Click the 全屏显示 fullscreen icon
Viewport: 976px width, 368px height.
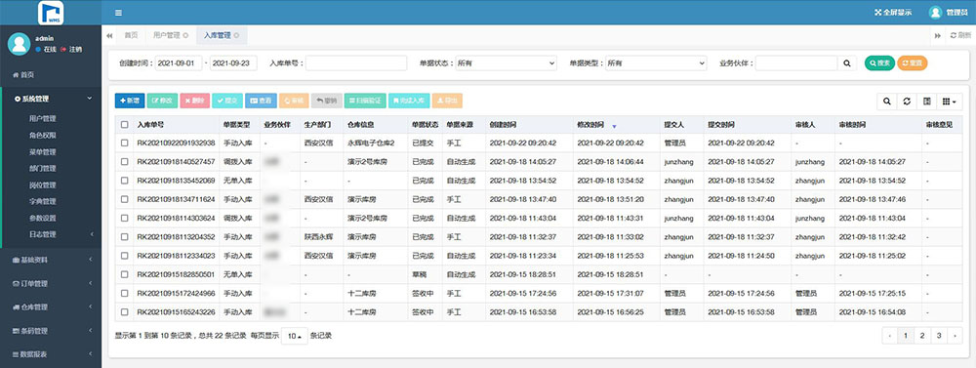(x=878, y=13)
